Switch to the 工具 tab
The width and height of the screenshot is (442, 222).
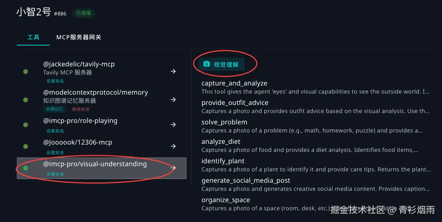[33, 37]
